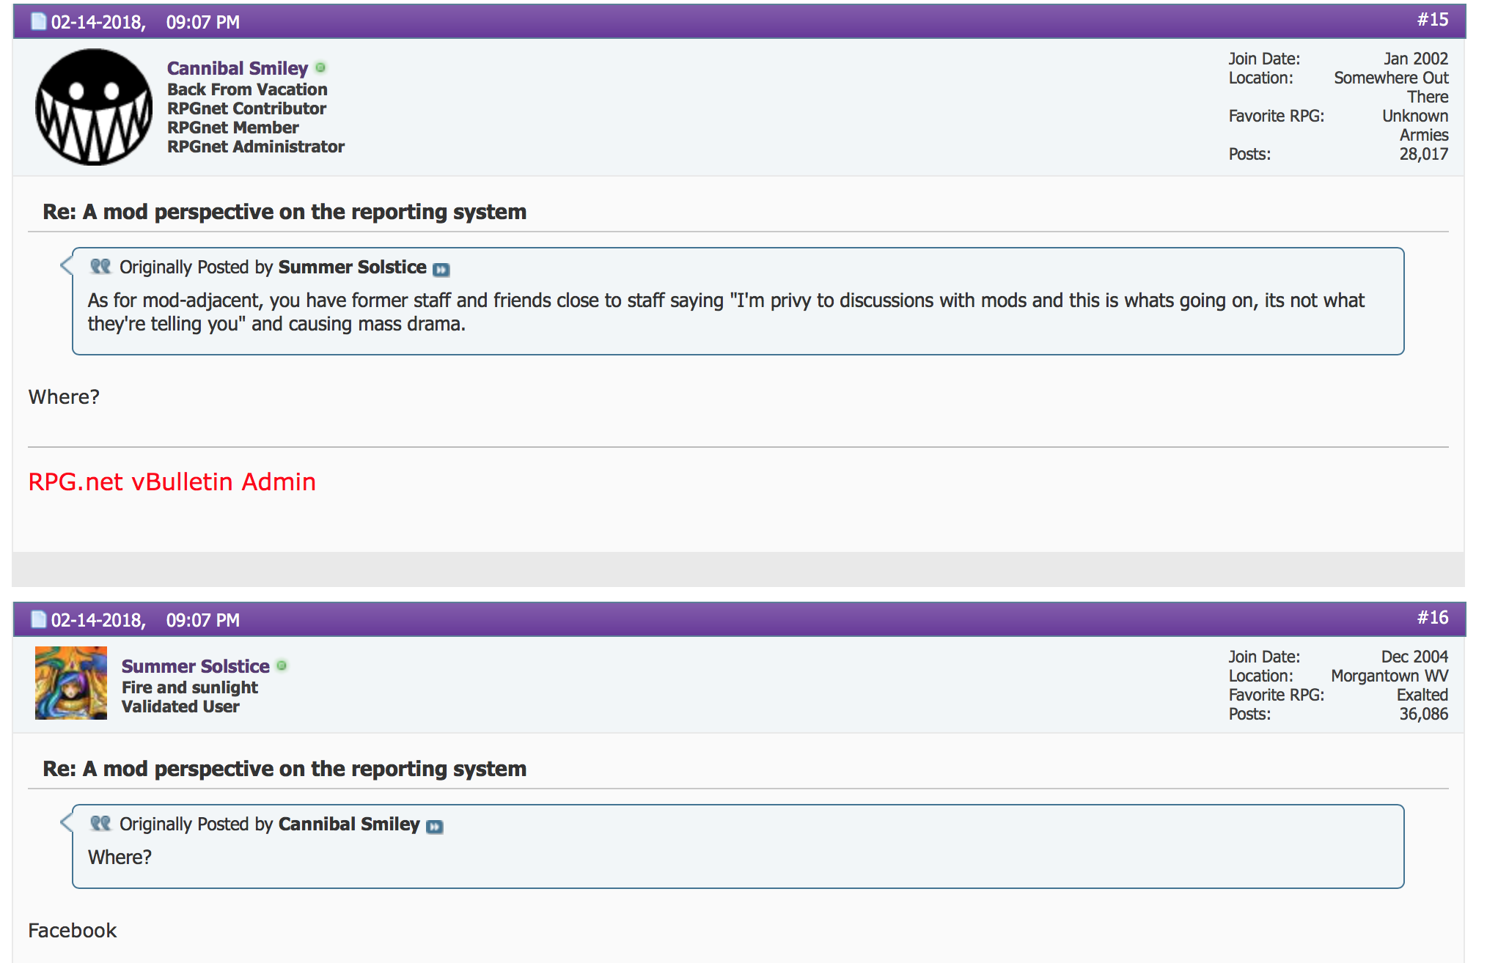Click post #15 title "Re: A mod perspective"

[x=284, y=212]
